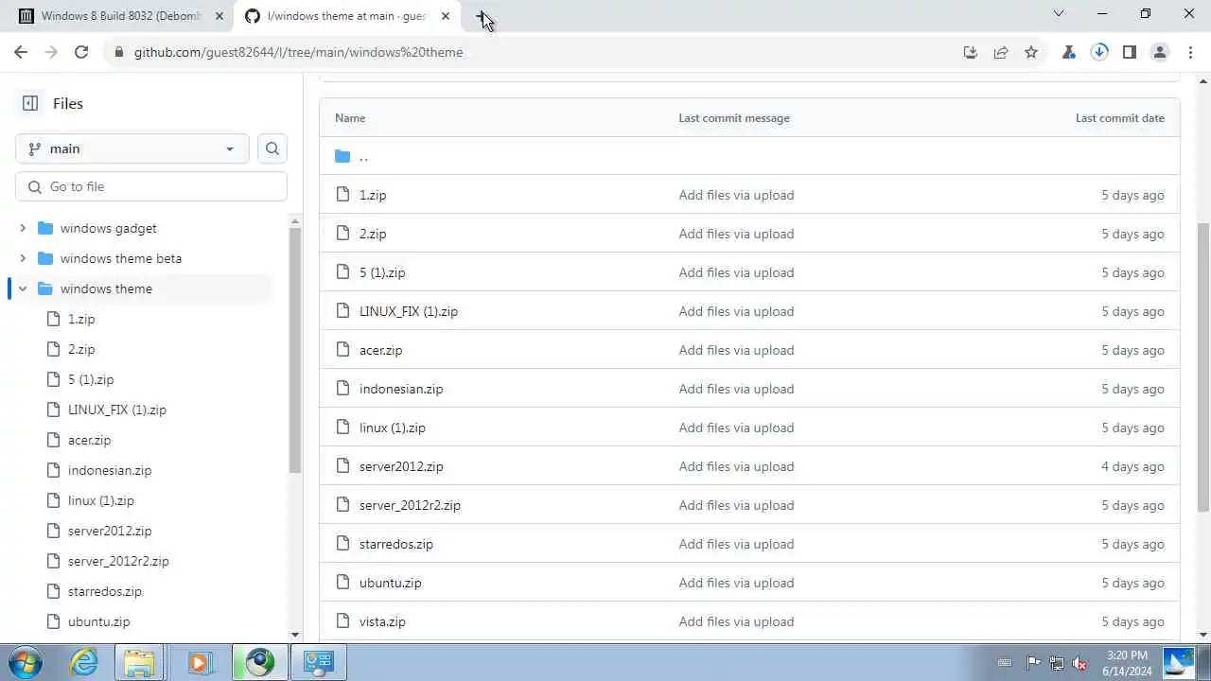Click the page vertical scrollbar thumb

(1203, 367)
